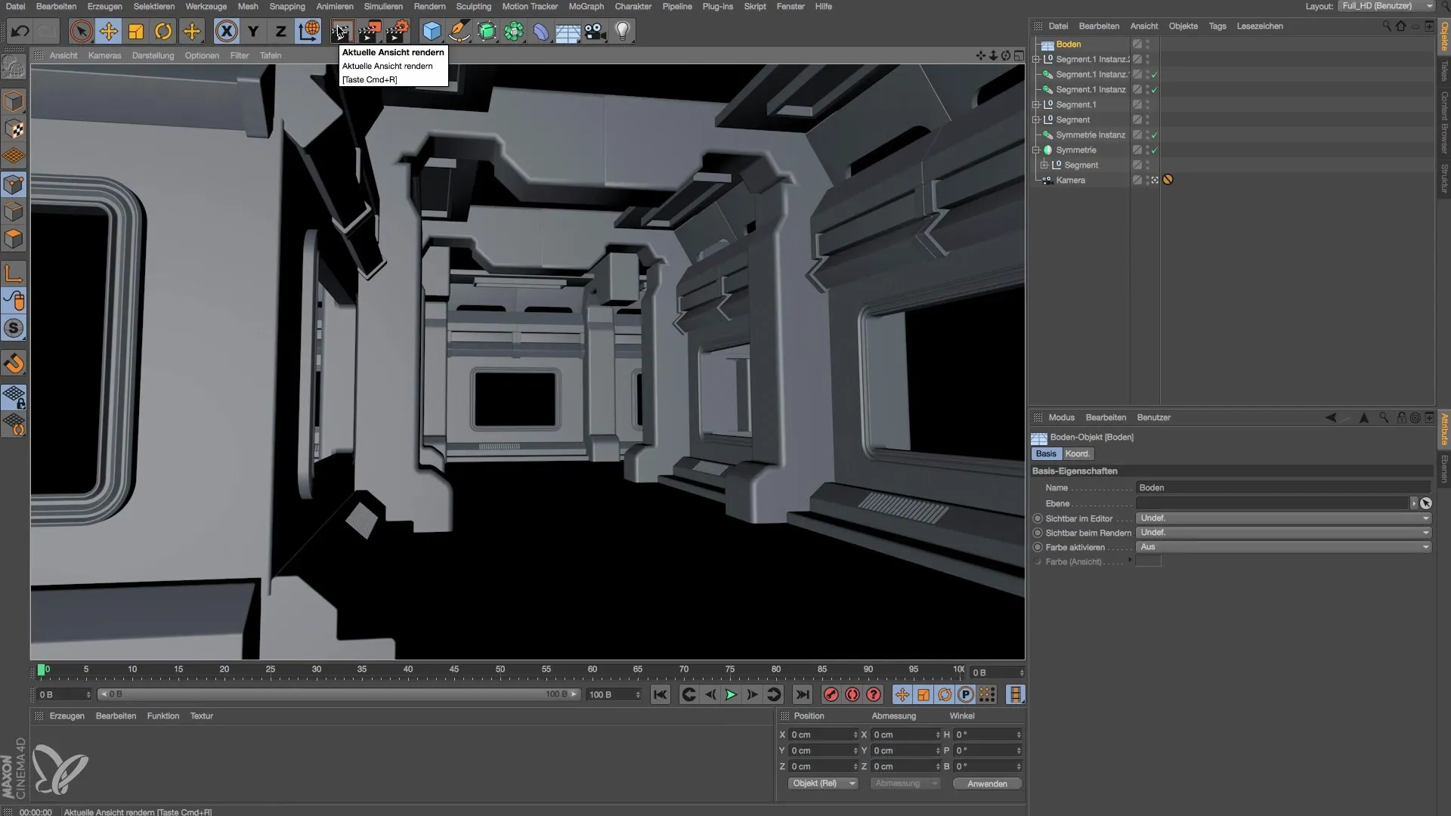Click the Farbe (Ansicht) color swatch
Screen dimensions: 1451x816
pos(1148,561)
